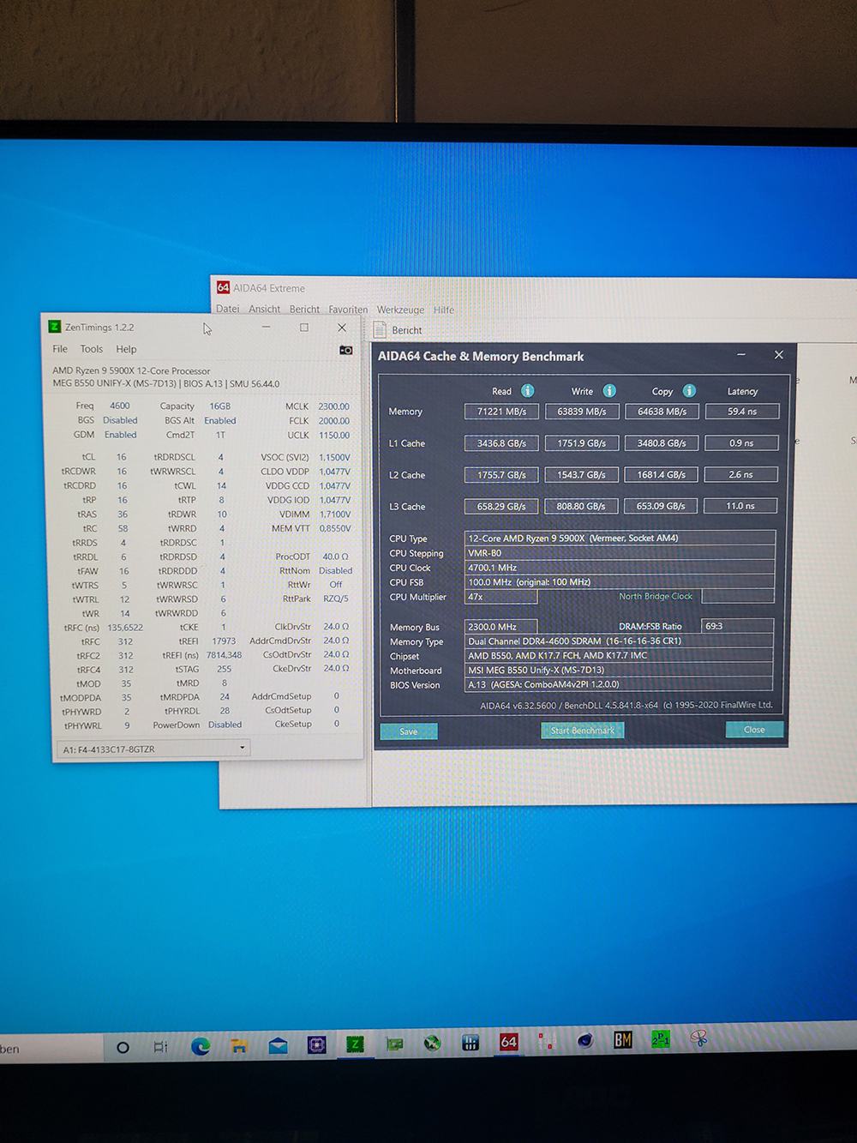857x1143 pixels.
Task: Click the blue bars monitoring taskbar icon
Action: click(470, 1043)
